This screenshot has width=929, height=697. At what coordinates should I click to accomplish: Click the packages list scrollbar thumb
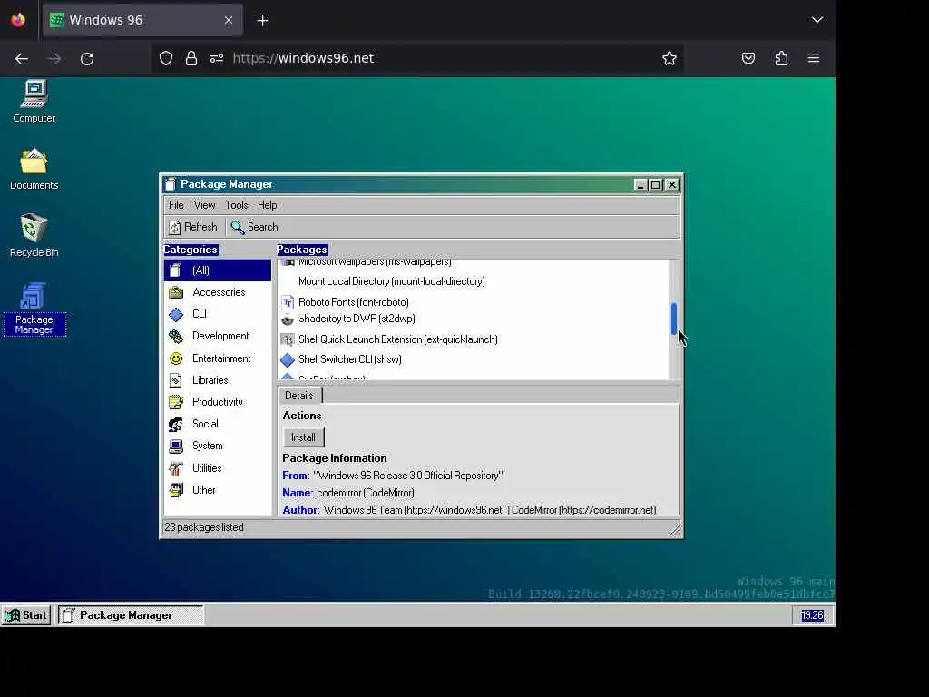pyautogui.click(x=674, y=319)
